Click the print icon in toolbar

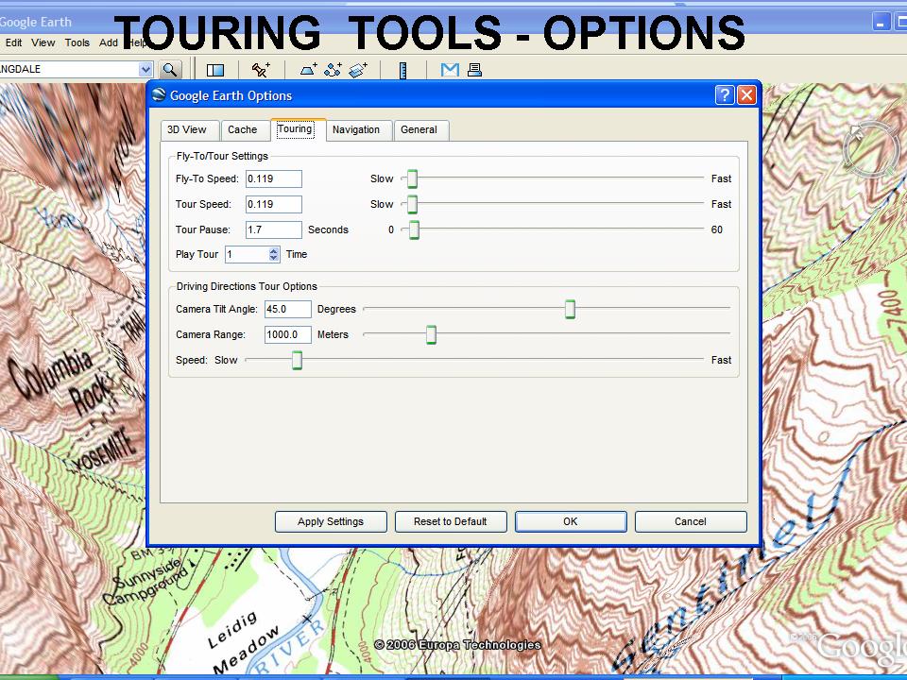[x=474, y=70]
